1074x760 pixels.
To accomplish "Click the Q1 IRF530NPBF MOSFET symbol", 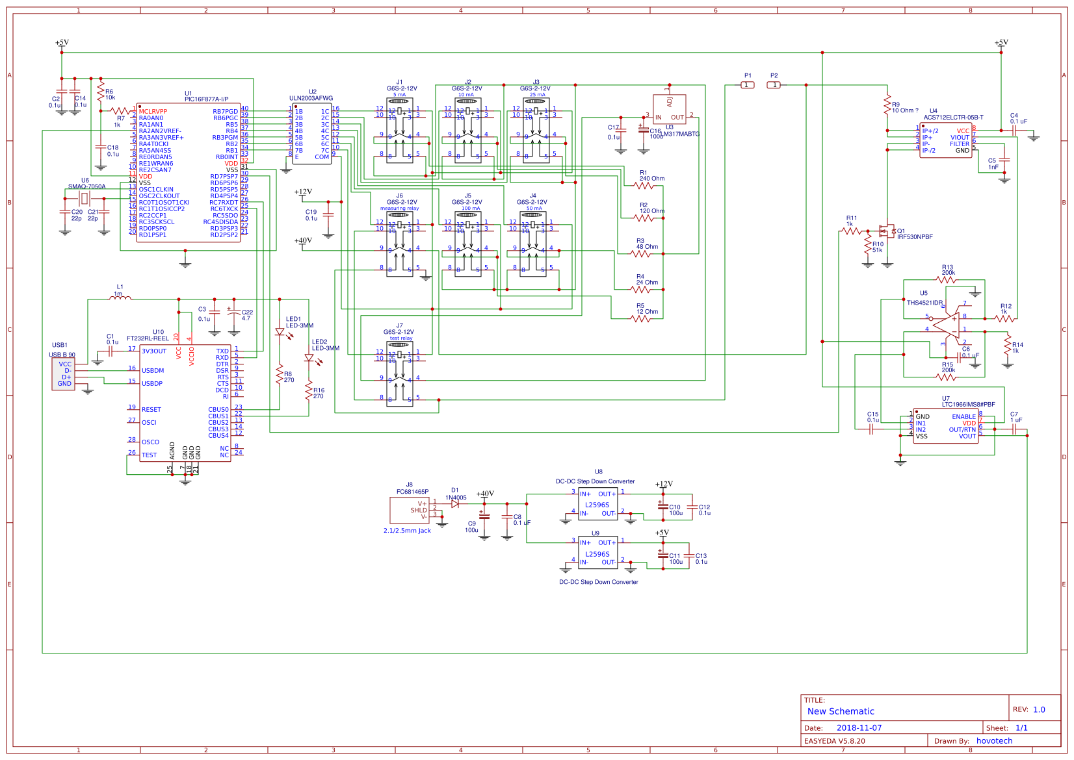I will click(885, 231).
